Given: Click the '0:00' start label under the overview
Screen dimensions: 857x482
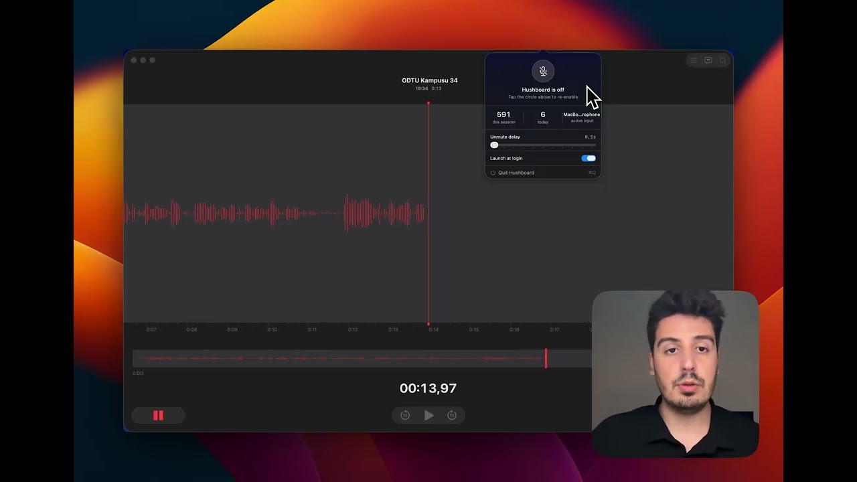Looking at the screenshot, I should [138, 373].
